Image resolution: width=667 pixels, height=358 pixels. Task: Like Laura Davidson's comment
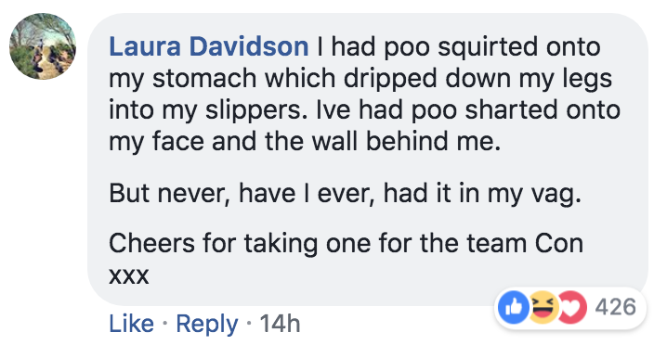point(131,324)
